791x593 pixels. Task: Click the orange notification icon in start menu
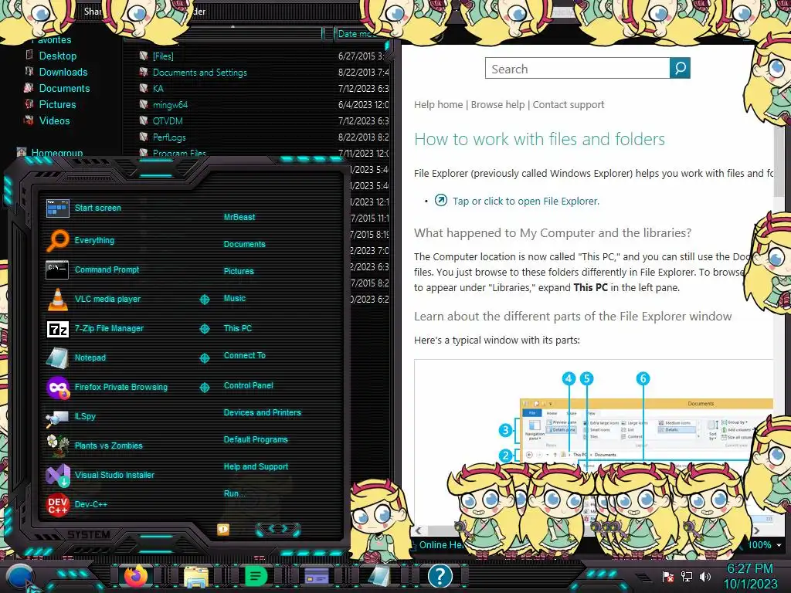pyautogui.click(x=223, y=529)
